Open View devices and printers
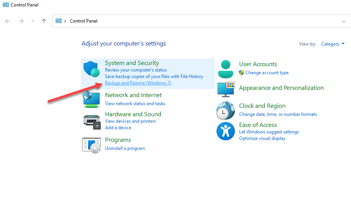 [x=130, y=121]
